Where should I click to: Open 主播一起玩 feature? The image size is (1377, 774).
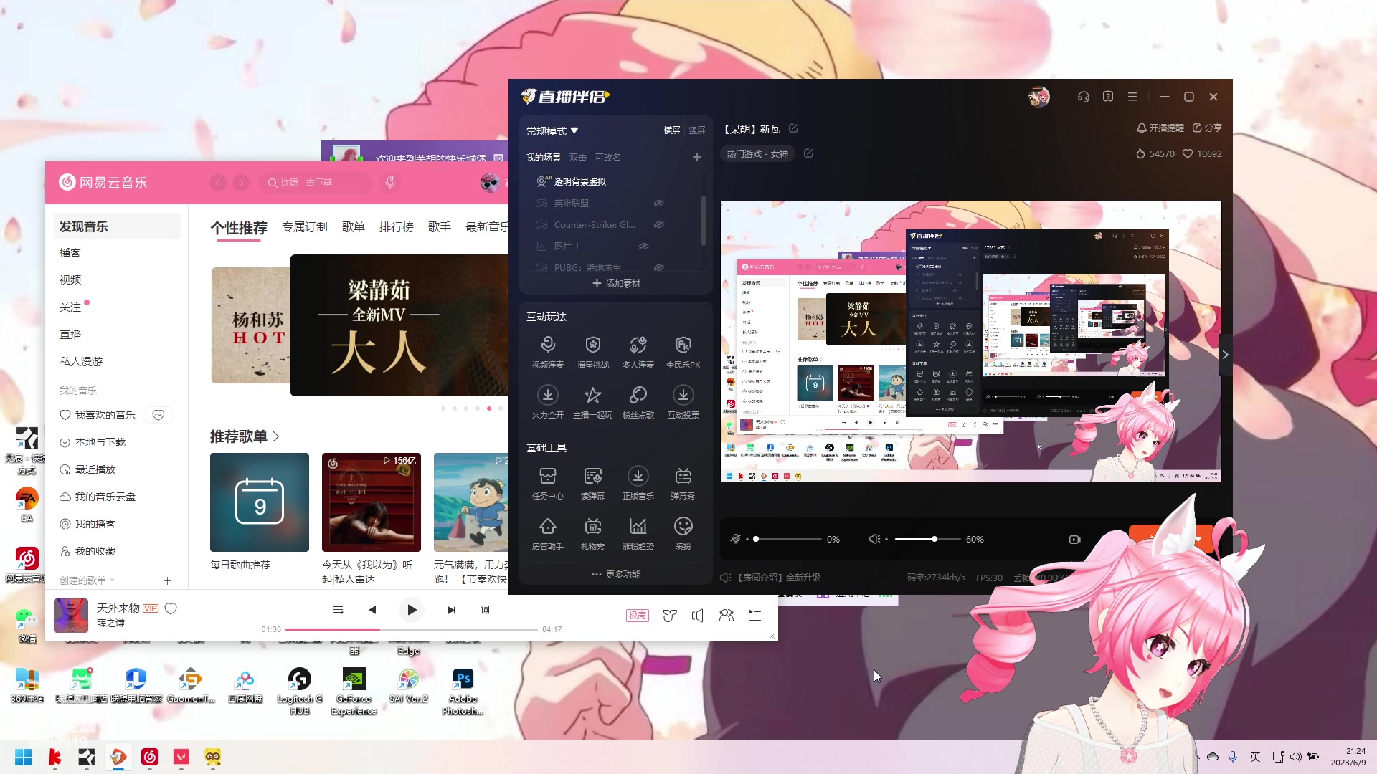(592, 402)
